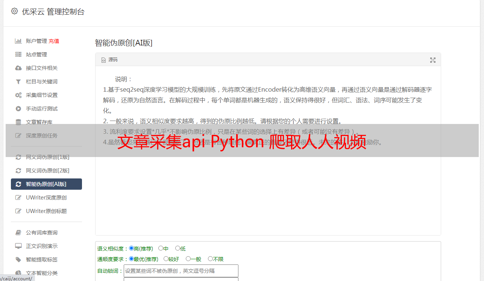This screenshot has height=281, width=484.
Task: Click the tag icon for 智能提取标签
Action: click(18, 260)
